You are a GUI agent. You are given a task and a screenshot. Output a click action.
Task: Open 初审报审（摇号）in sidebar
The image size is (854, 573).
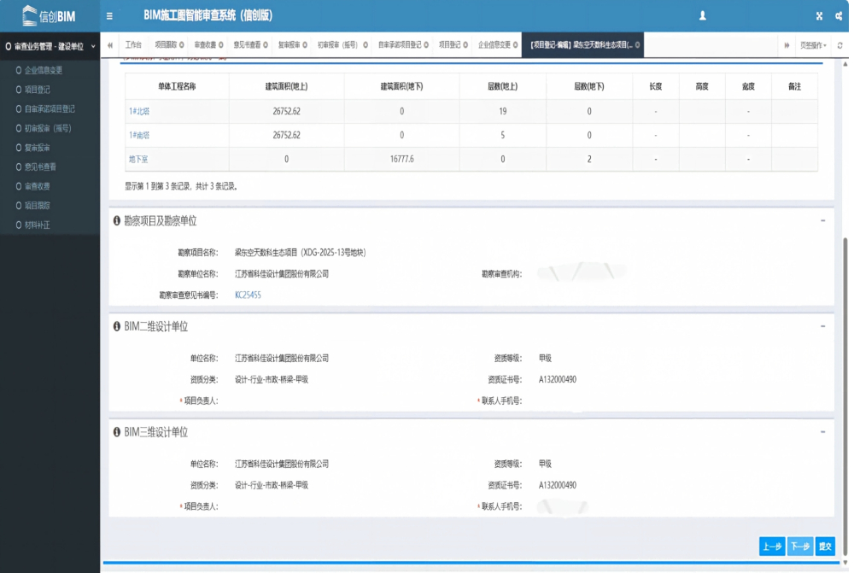[47, 129]
